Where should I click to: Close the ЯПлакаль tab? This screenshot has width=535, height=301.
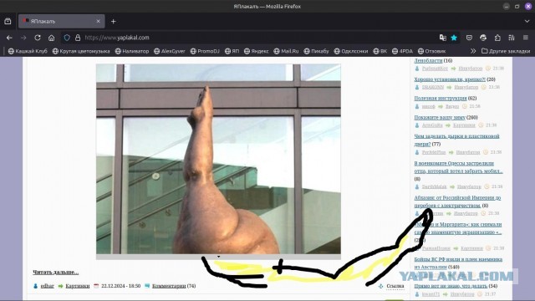pos(99,21)
